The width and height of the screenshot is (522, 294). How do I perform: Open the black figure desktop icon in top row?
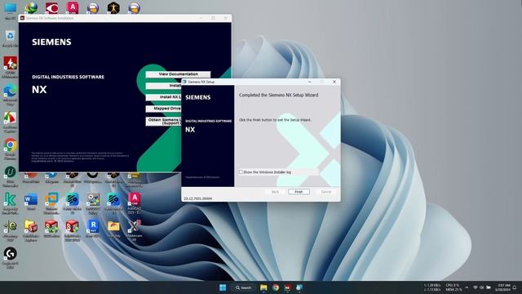(113, 8)
